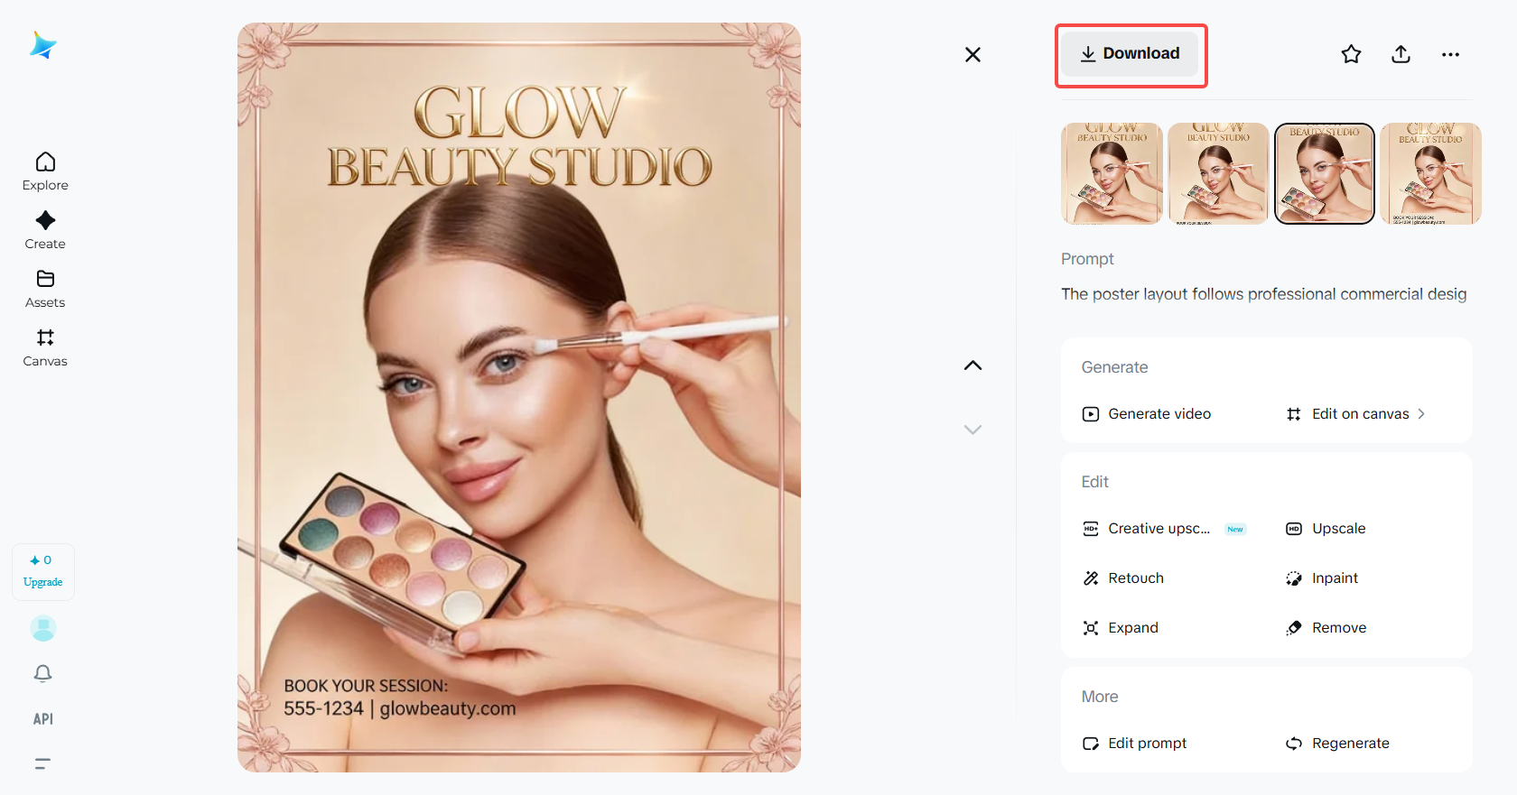Click the Upgrade credits button

point(43,571)
